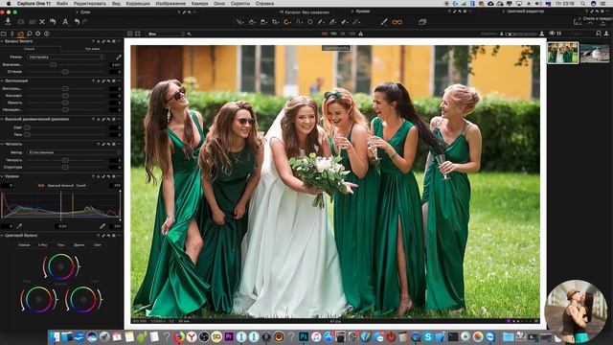Click the Reset adjustments toolbar icon
The width and height of the screenshot is (613, 345).
[53, 22]
